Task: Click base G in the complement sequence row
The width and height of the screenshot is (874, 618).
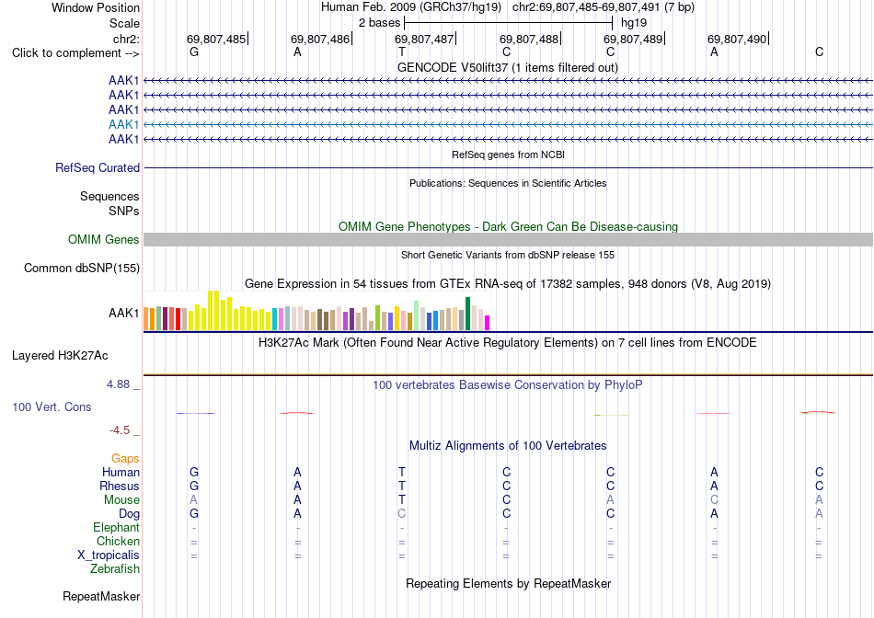Action: pos(194,51)
